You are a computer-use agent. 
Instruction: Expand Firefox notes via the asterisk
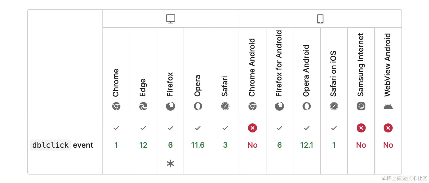(170, 164)
